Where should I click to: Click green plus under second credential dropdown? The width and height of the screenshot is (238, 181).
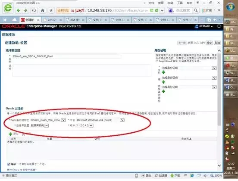[x=163, y=82]
